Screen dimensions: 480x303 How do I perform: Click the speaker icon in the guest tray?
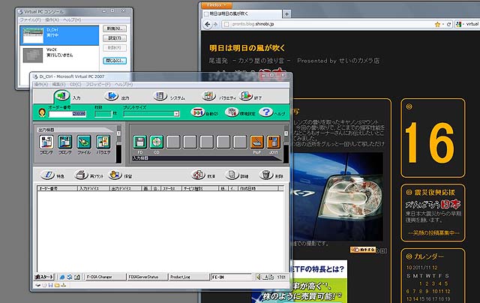click(259, 277)
